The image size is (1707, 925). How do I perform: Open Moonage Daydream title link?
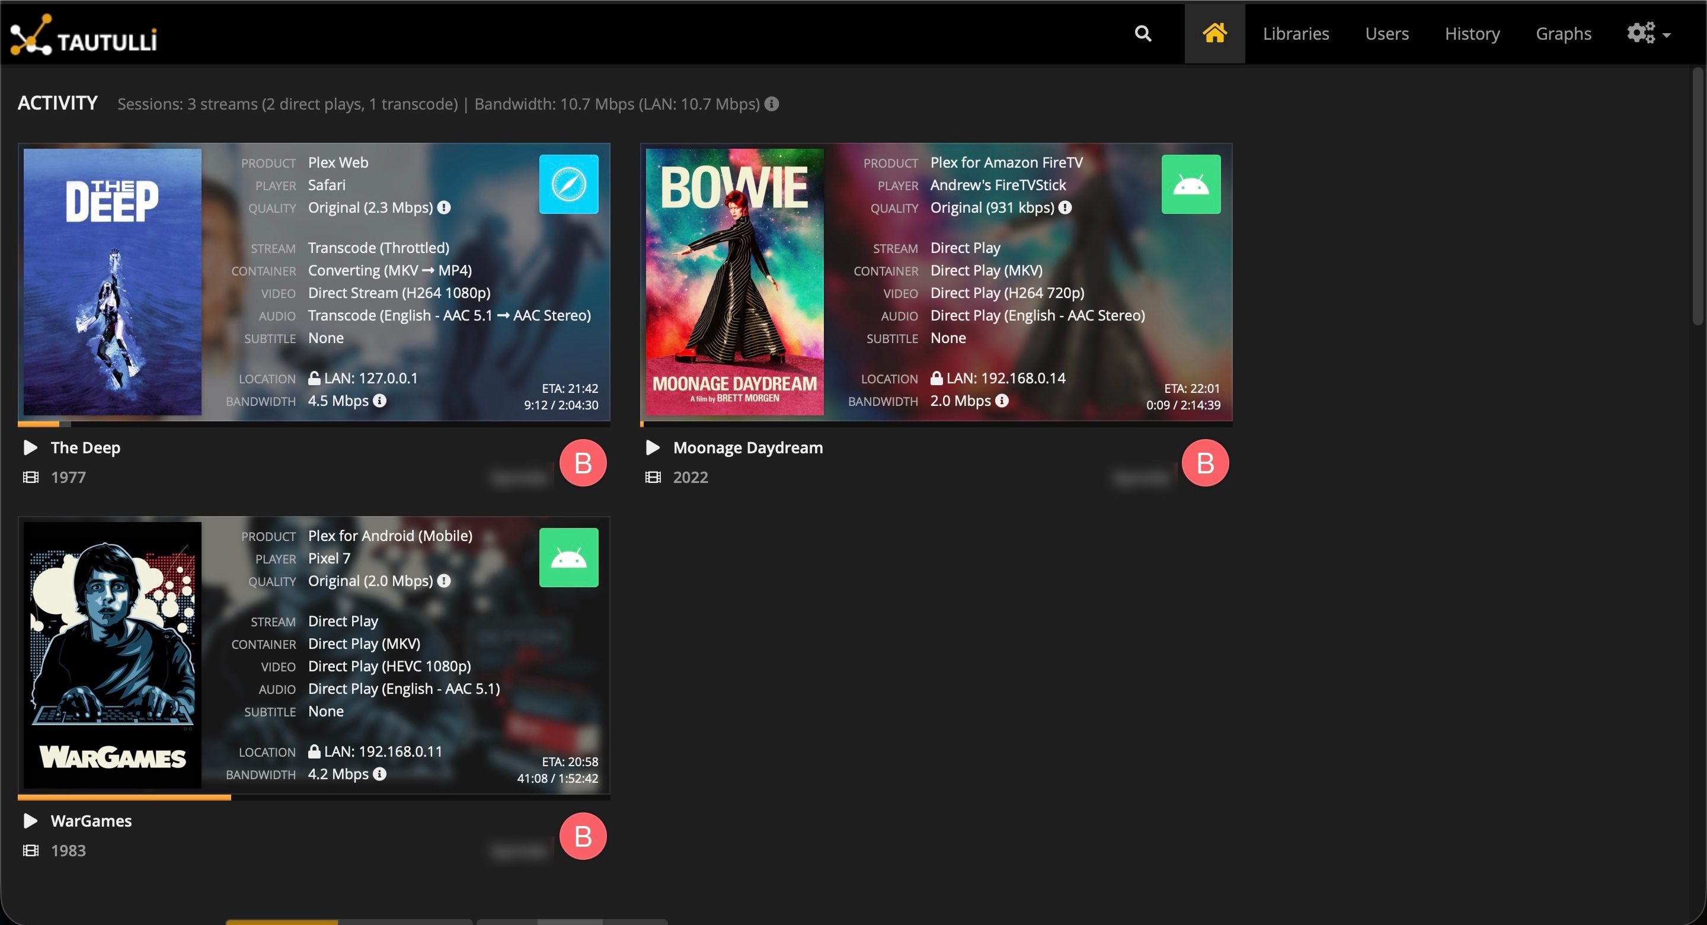tap(747, 447)
